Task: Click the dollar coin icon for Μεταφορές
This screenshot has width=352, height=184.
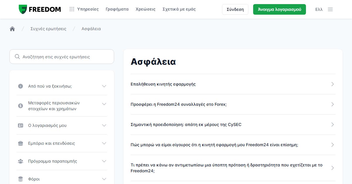Action: coord(21,106)
